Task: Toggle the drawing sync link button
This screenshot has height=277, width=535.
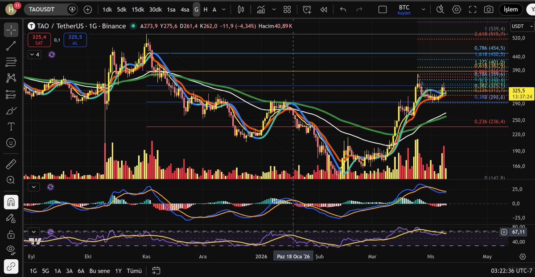Action: pyautogui.click(x=11, y=266)
